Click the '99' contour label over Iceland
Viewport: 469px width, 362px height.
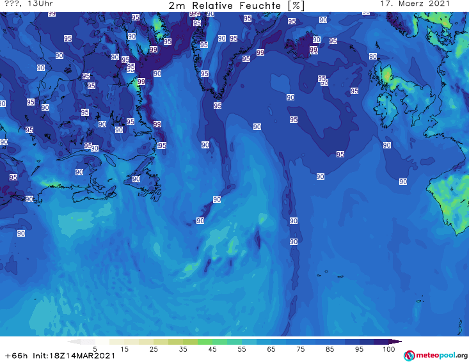click(x=314, y=50)
